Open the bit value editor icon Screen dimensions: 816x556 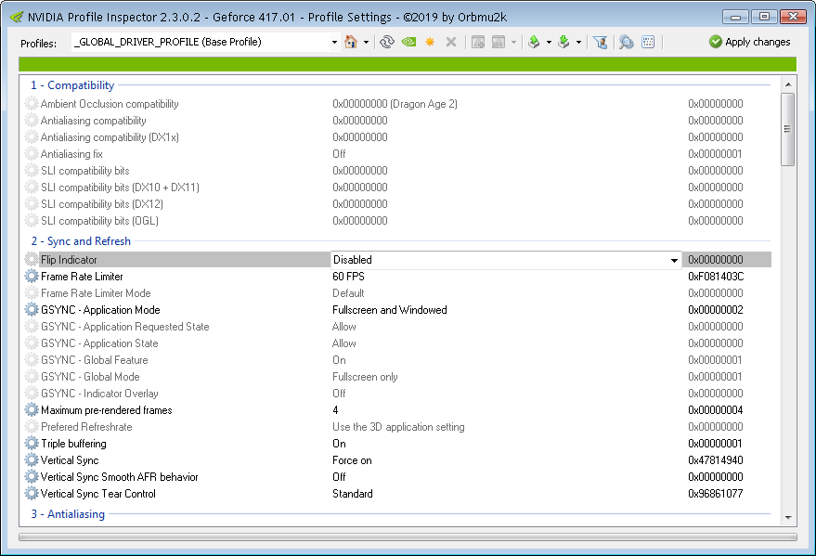click(648, 42)
